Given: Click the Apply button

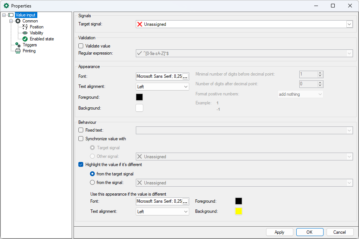Looking at the screenshot, I should [x=279, y=232].
